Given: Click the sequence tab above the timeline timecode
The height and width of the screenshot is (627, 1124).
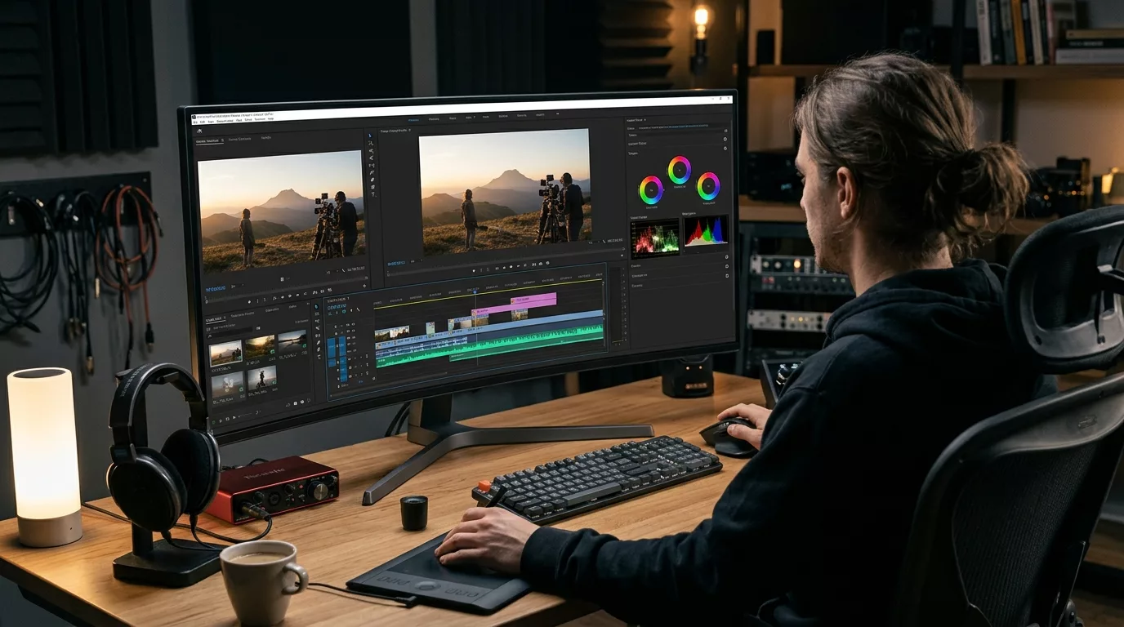Looking at the screenshot, I should pyautogui.click(x=337, y=299).
